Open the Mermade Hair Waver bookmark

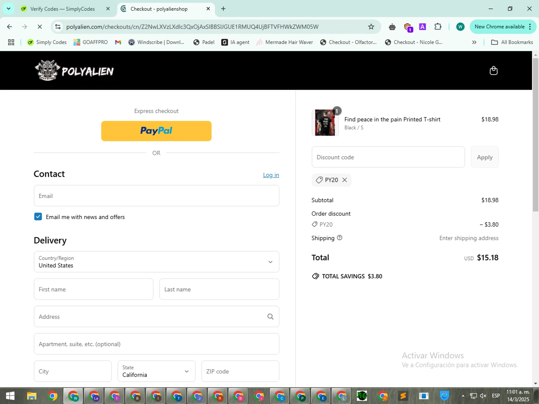[x=285, y=42]
